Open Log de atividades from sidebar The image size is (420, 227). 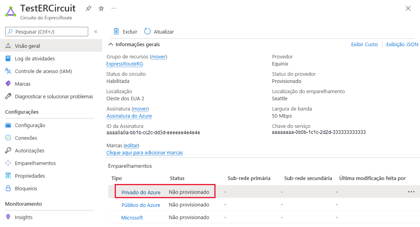35,58
